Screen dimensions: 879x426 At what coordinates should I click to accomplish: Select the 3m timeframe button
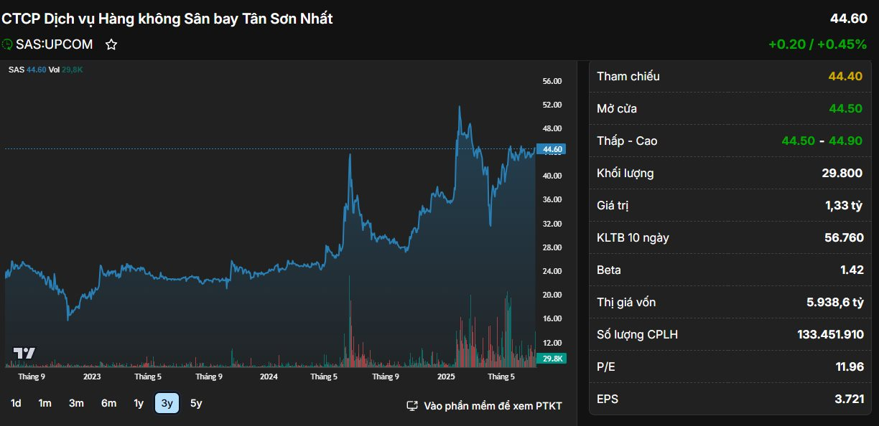click(x=76, y=404)
